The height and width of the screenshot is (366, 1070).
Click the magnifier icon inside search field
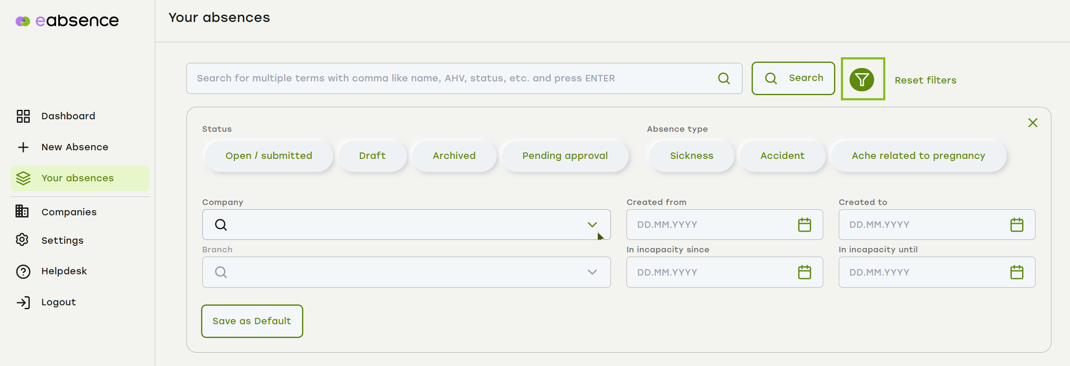coord(724,78)
